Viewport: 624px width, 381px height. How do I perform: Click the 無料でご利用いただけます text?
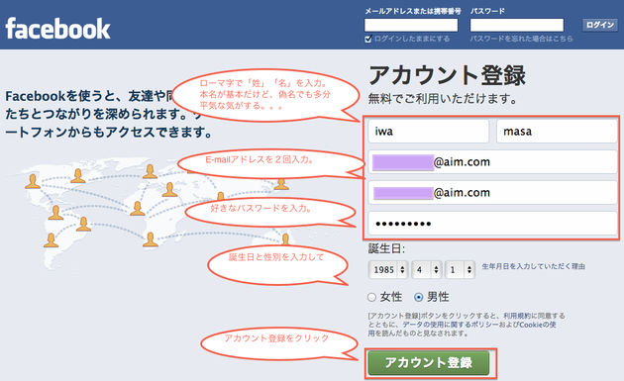[442, 98]
